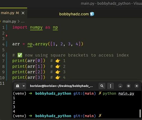
Task: Open the terminal three-dot menu
Action: click(x=111, y=86)
